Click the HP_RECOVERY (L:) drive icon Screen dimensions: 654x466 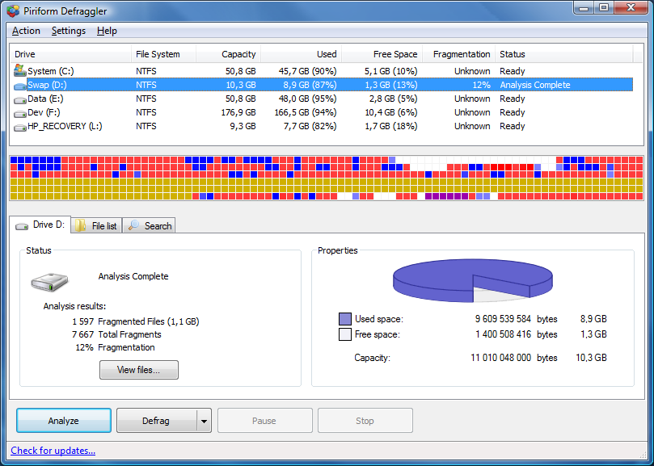tap(19, 128)
